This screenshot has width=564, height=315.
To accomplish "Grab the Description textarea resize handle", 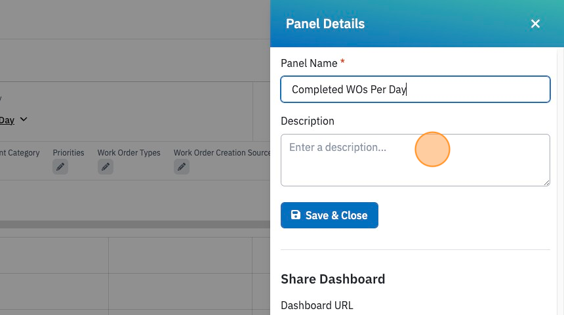I will (546, 183).
